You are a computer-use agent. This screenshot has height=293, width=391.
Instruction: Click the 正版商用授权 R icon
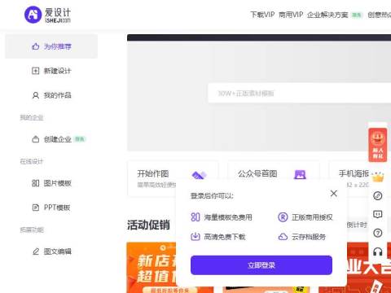(x=283, y=217)
